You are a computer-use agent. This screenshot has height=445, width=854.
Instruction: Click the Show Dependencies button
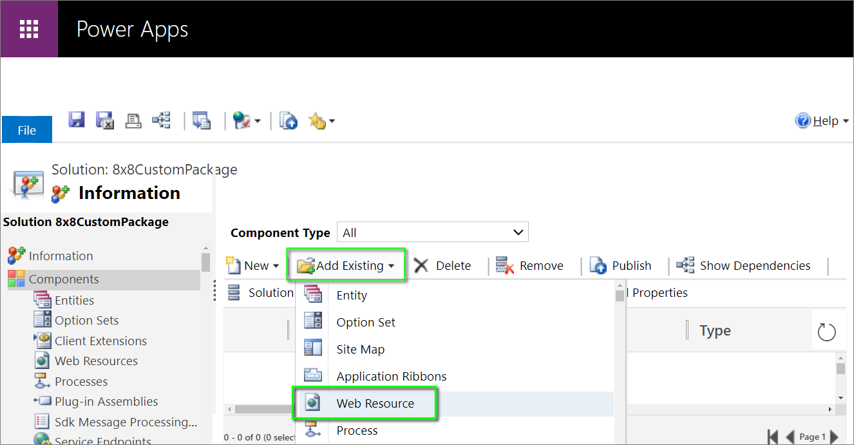tap(743, 265)
